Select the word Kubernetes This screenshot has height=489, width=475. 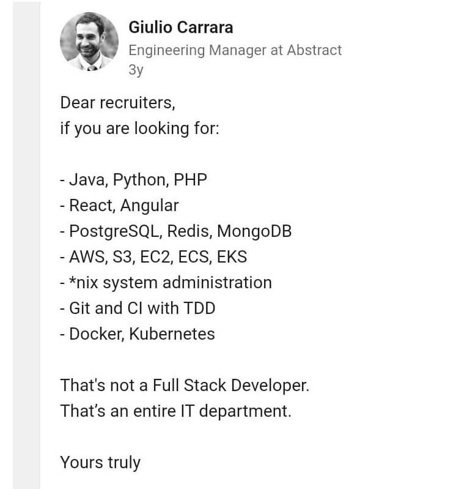coord(172,334)
